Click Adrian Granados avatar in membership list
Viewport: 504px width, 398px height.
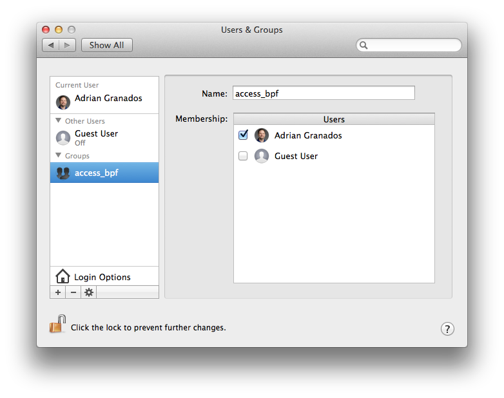tap(262, 135)
